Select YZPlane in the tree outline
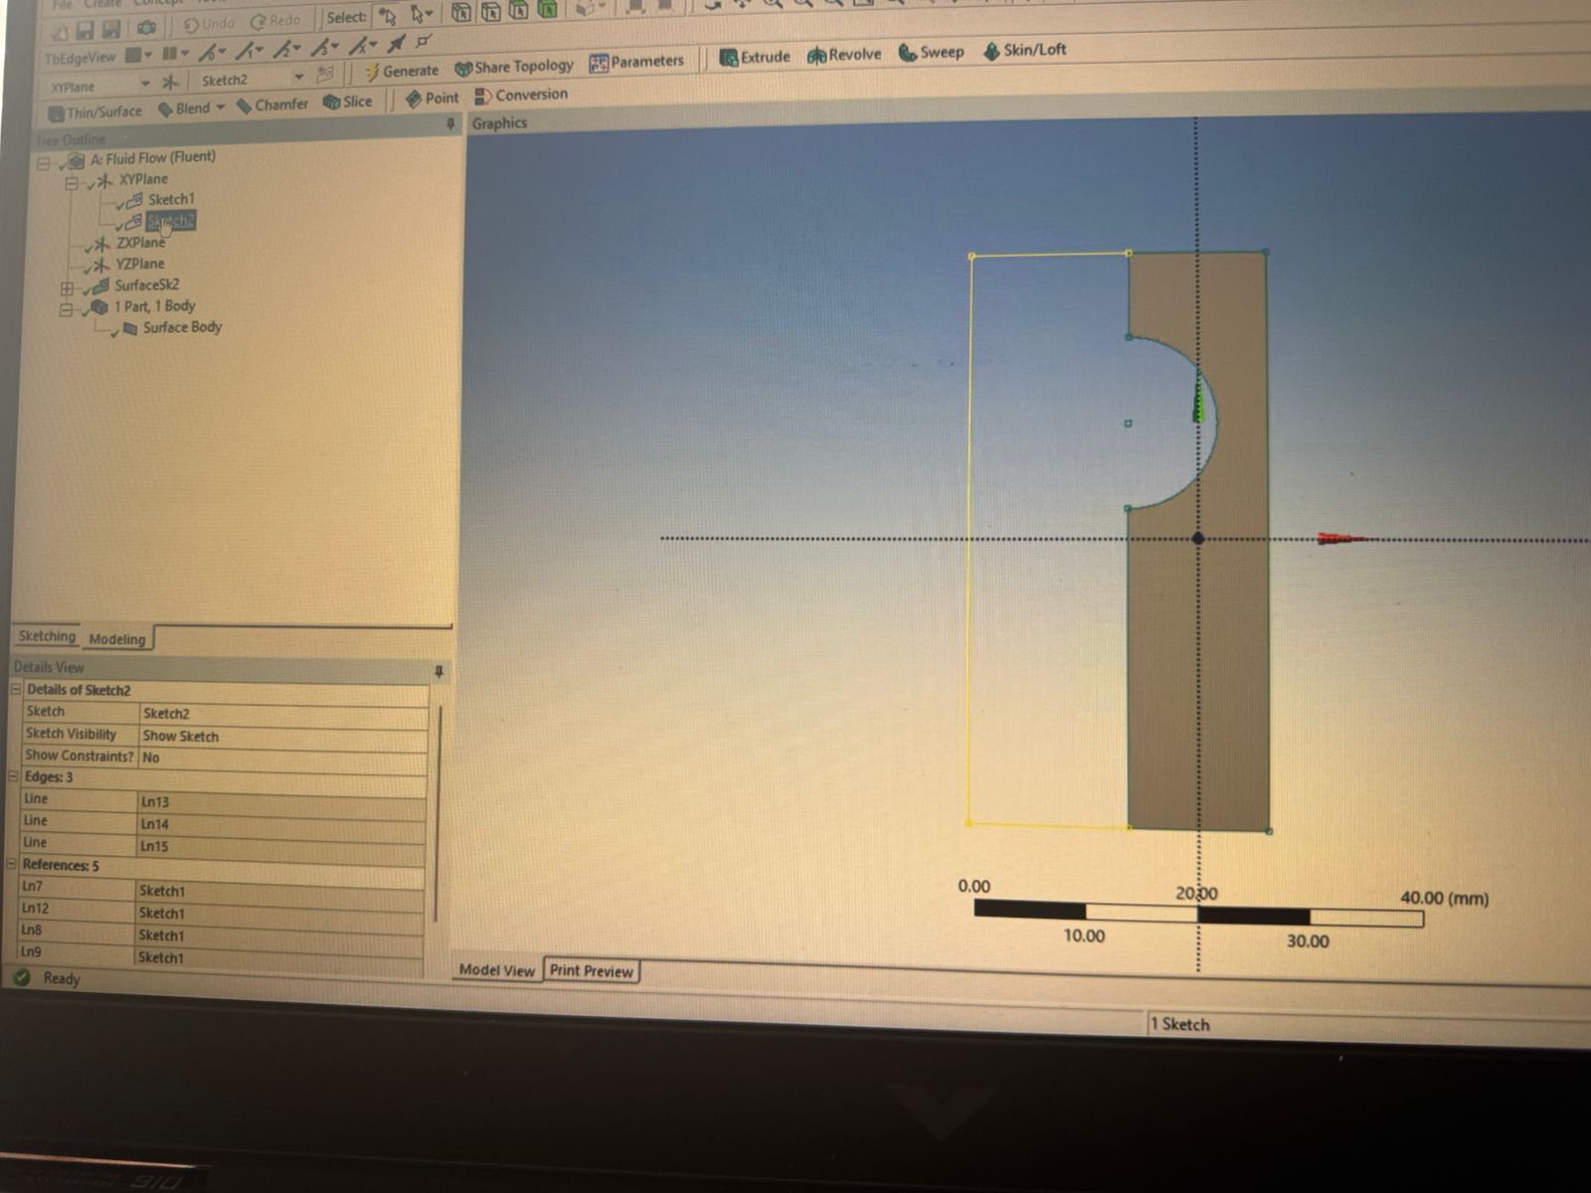 point(139,263)
